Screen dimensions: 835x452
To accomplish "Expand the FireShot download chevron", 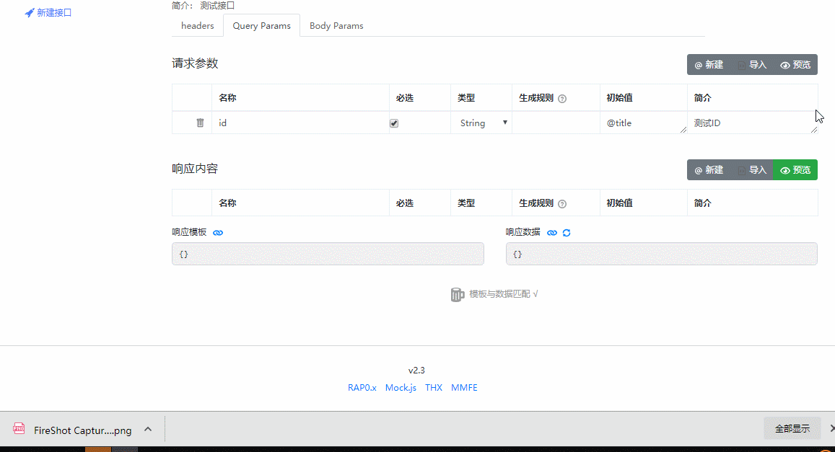I will (148, 428).
